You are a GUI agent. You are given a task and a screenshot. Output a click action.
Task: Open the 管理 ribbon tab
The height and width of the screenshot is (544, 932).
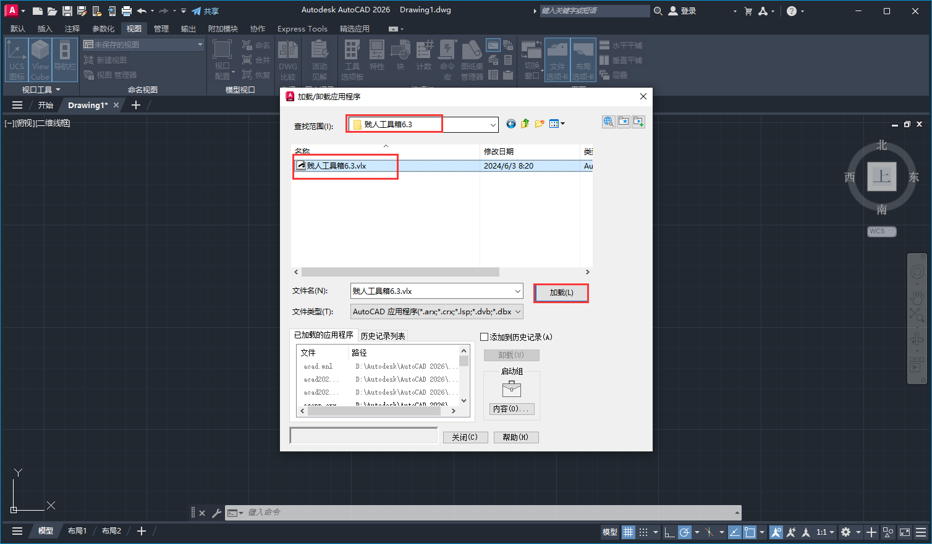[161, 29]
